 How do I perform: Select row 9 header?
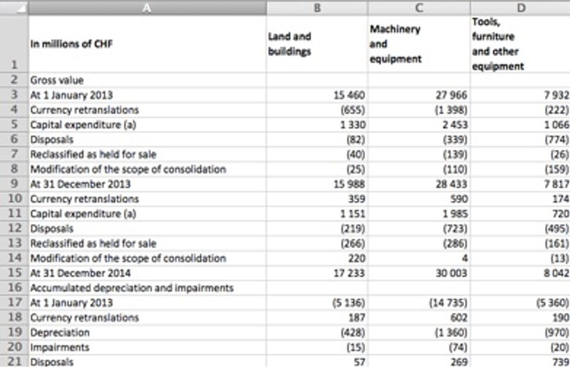pos(14,184)
